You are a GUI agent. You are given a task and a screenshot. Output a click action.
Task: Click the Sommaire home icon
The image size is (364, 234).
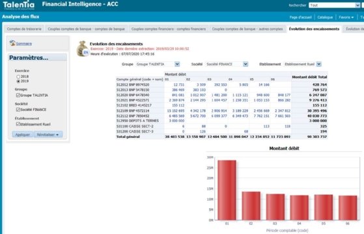pos(12,43)
